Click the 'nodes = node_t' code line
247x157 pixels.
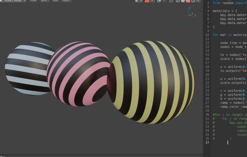(x=234, y=47)
